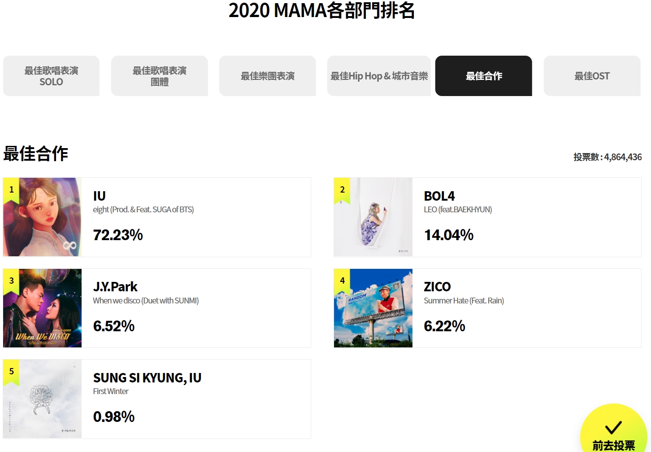Select the When We Disco album cover
The image size is (651, 452).
point(43,308)
